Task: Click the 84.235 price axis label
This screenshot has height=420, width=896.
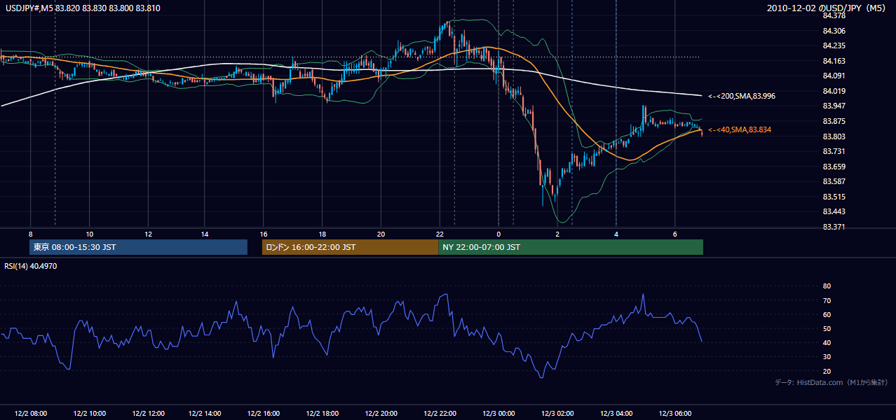Action: [834, 45]
